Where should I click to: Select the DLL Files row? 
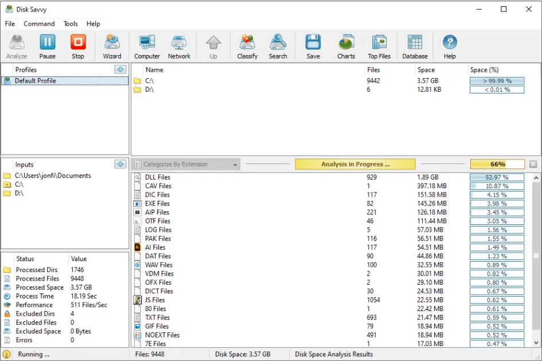pos(332,177)
